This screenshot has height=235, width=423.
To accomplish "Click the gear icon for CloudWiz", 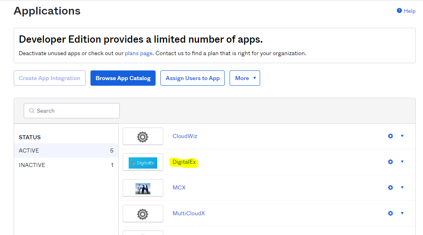I will (x=390, y=136).
